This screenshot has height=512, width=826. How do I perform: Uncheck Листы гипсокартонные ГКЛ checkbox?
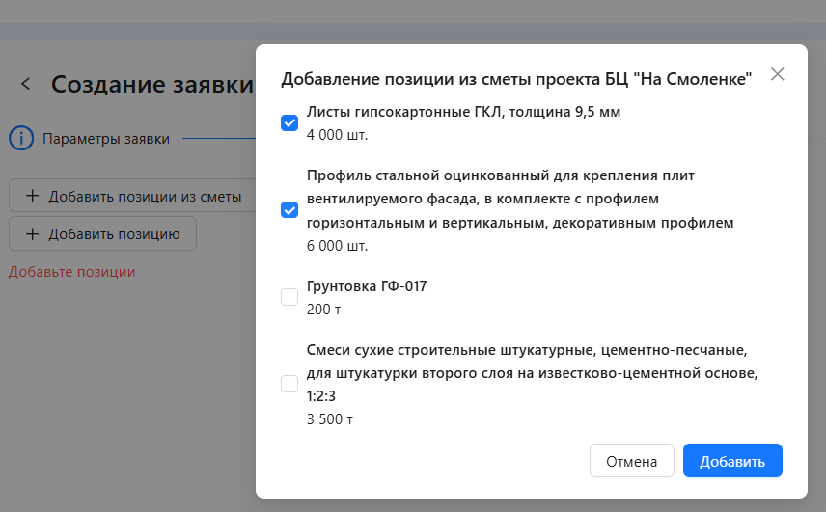click(x=289, y=123)
